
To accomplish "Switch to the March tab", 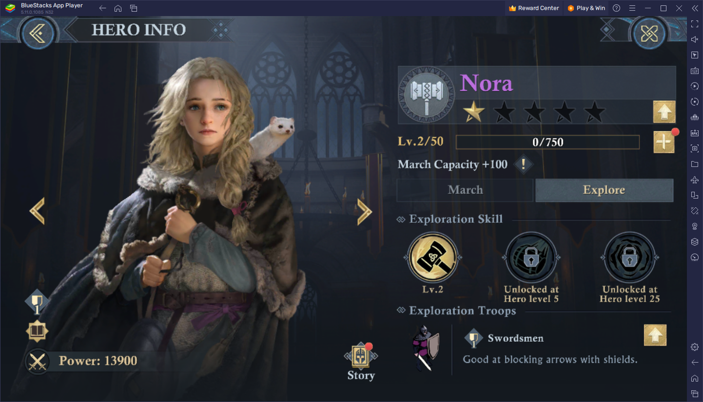I will click(465, 190).
